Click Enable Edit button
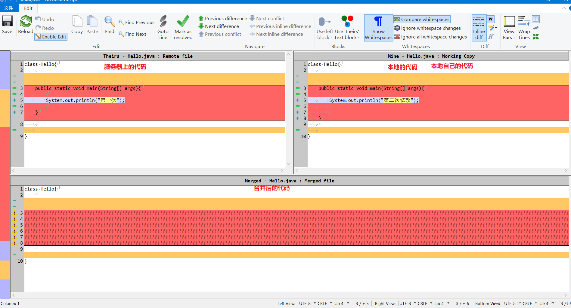Viewport: 571px width, 308px height. tap(51, 37)
